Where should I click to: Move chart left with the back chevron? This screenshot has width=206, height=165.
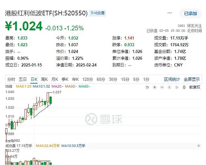pyautogui.click(x=169, y=87)
